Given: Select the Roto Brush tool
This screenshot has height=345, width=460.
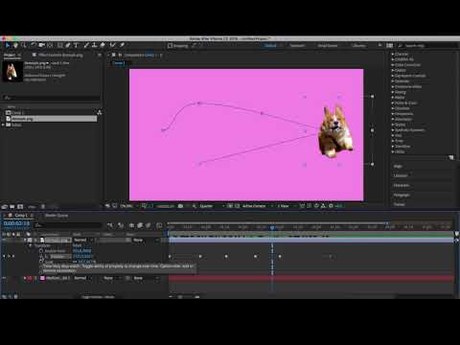Looking at the screenshot, I should [x=112, y=45].
